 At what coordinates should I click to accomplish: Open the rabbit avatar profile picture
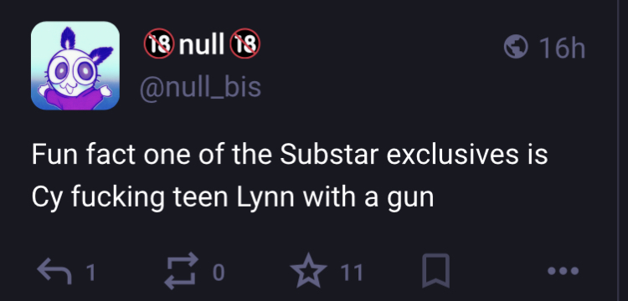coord(75,65)
